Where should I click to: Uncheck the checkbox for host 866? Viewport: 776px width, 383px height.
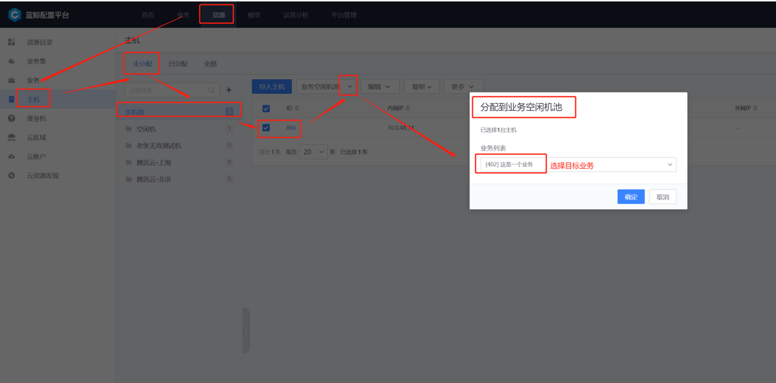pos(266,128)
